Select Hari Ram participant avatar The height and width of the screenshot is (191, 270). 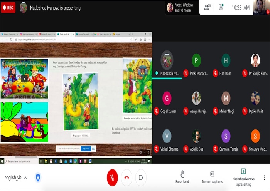click(x=226, y=60)
